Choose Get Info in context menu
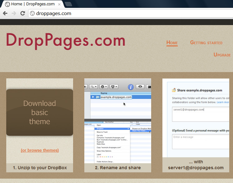 [100, 135]
